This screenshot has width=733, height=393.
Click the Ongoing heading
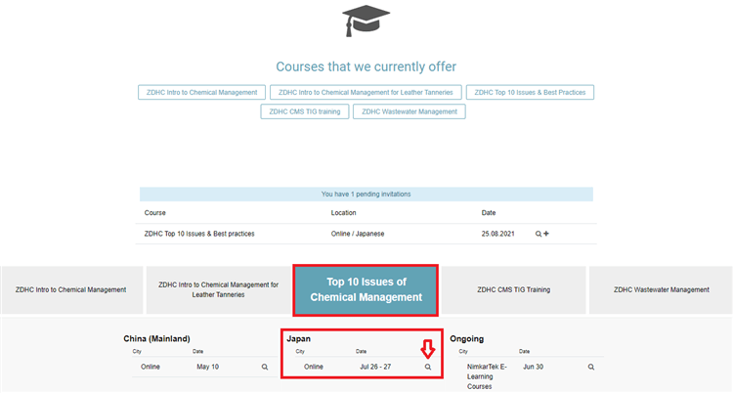466,338
